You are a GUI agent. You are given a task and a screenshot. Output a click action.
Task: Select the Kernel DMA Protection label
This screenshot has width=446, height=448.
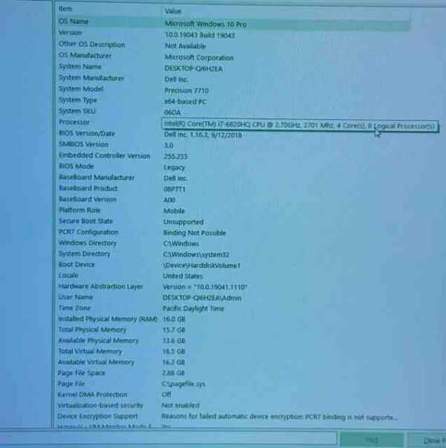pos(92,395)
